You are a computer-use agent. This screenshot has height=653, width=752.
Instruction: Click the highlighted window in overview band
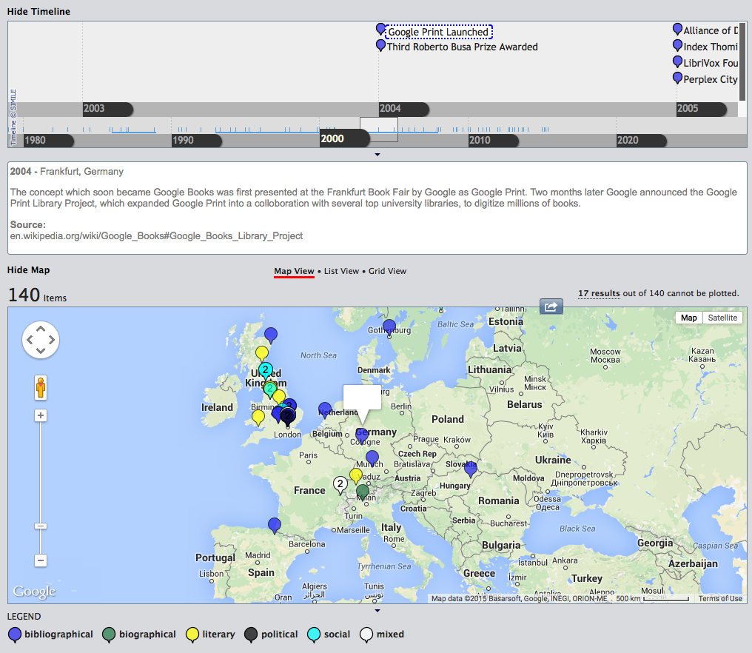(x=379, y=130)
